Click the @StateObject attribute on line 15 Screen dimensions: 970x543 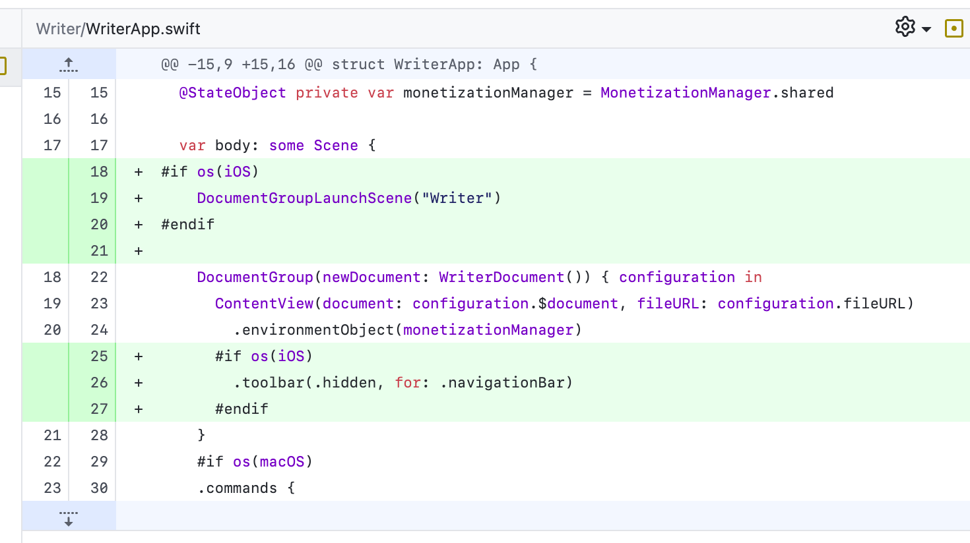[x=232, y=93]
